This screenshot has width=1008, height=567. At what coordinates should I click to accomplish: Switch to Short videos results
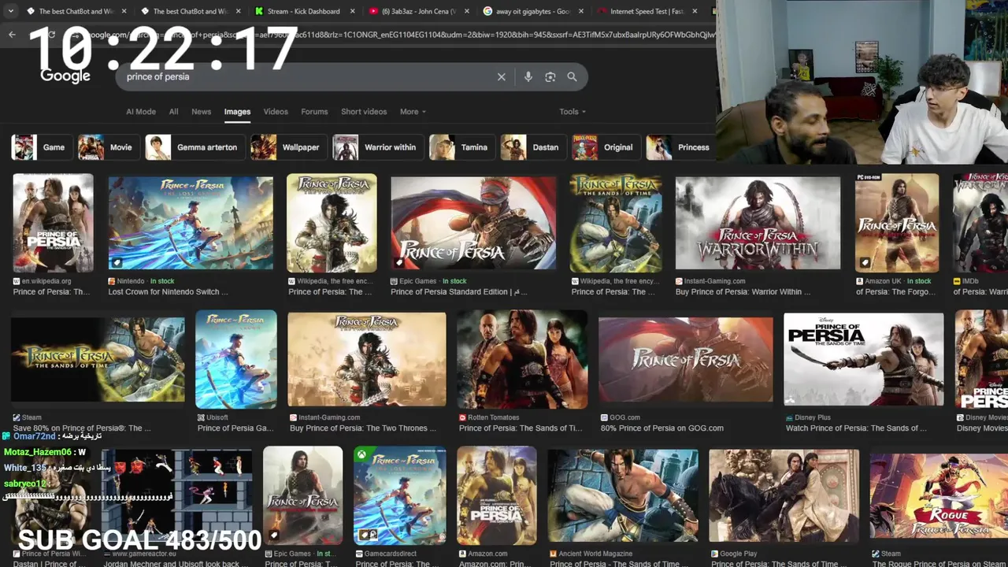364,112
